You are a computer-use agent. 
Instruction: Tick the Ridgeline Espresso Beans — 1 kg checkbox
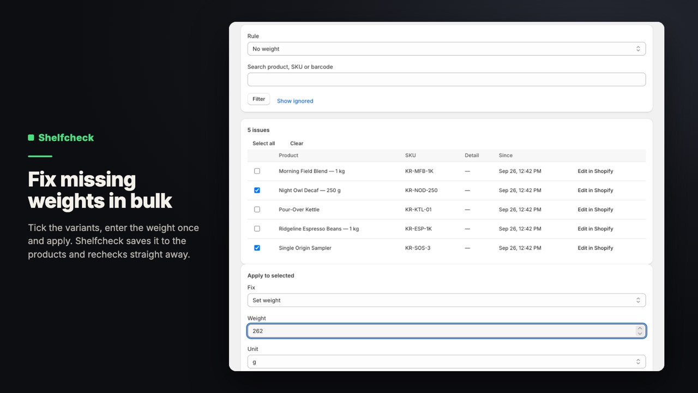point(257,228)
